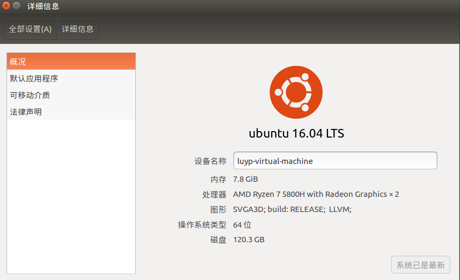460x280 pixels.
Task: Click processor value AMD Ryzen 7 5800H
Action: point(316,194)
